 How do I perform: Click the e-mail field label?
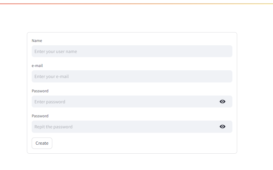37,65
